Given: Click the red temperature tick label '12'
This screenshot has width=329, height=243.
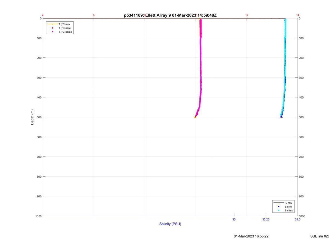Looking at the screenshot, I should point(247,15).
